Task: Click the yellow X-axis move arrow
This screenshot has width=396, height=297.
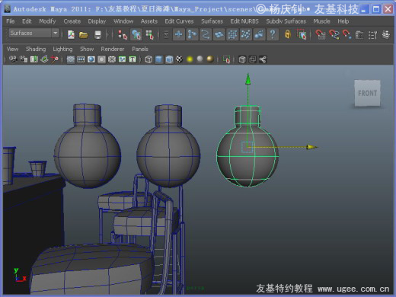Action: (311, 147)
